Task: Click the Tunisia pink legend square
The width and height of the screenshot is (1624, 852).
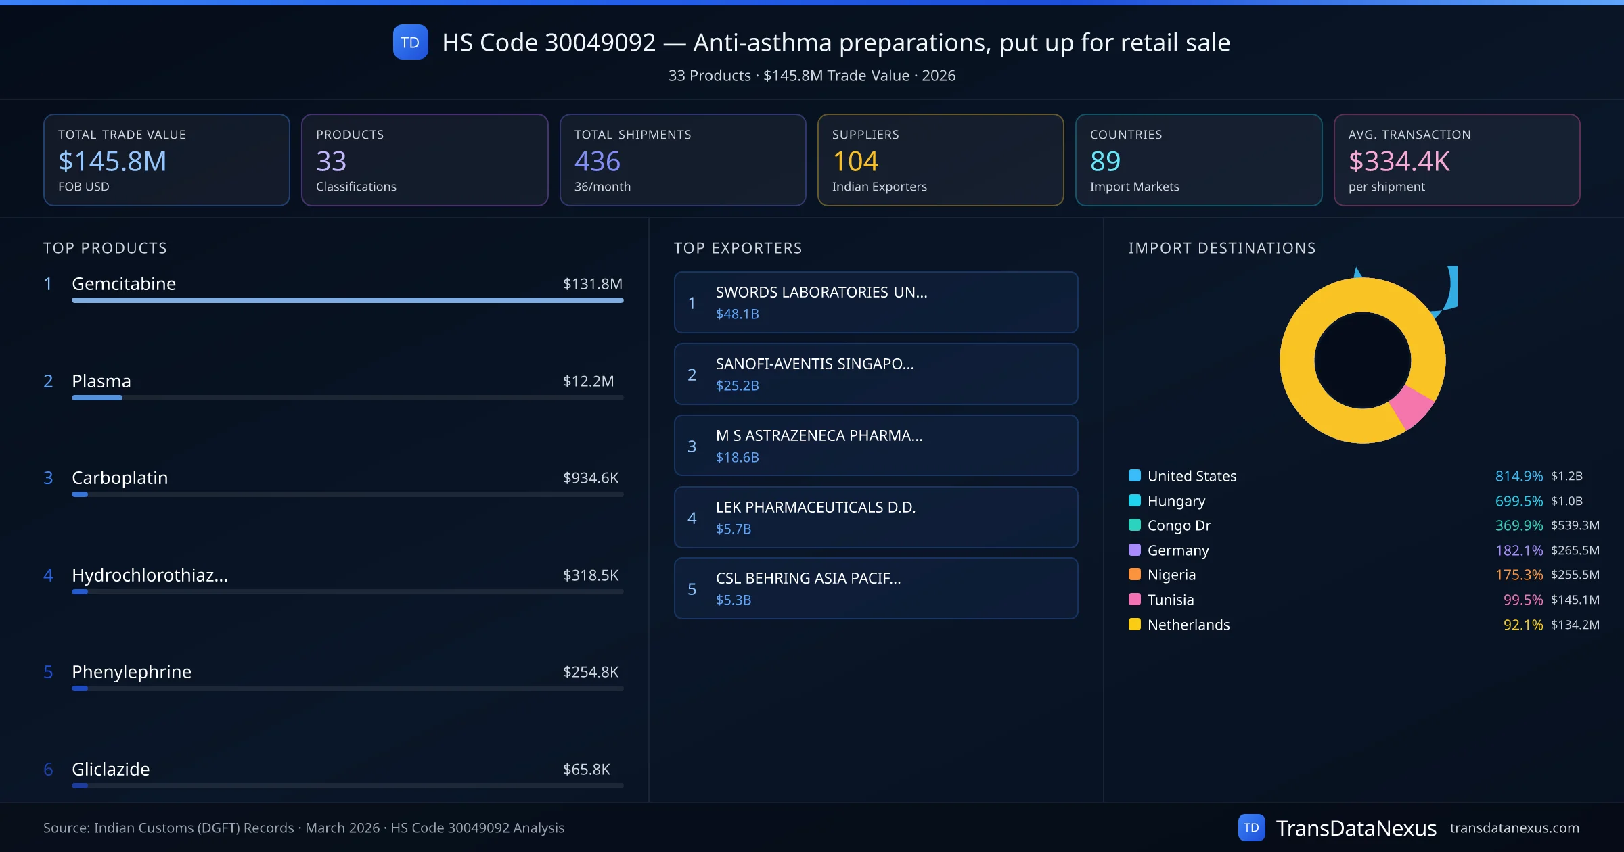Action: pos(1135,599)
